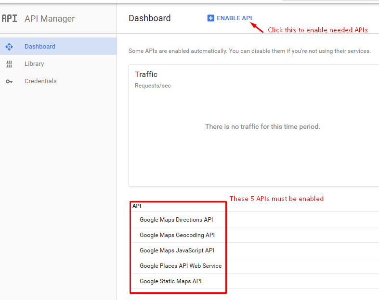
Task: Click the Dashboard page heading
Action: 150,18
